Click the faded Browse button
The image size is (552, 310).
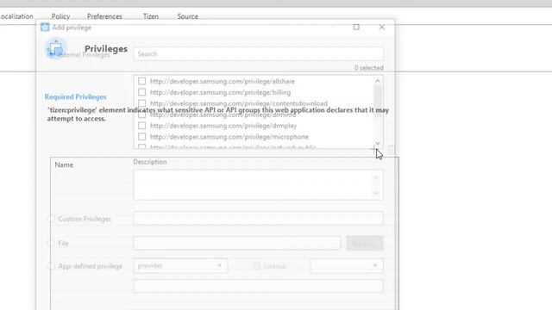365,243
